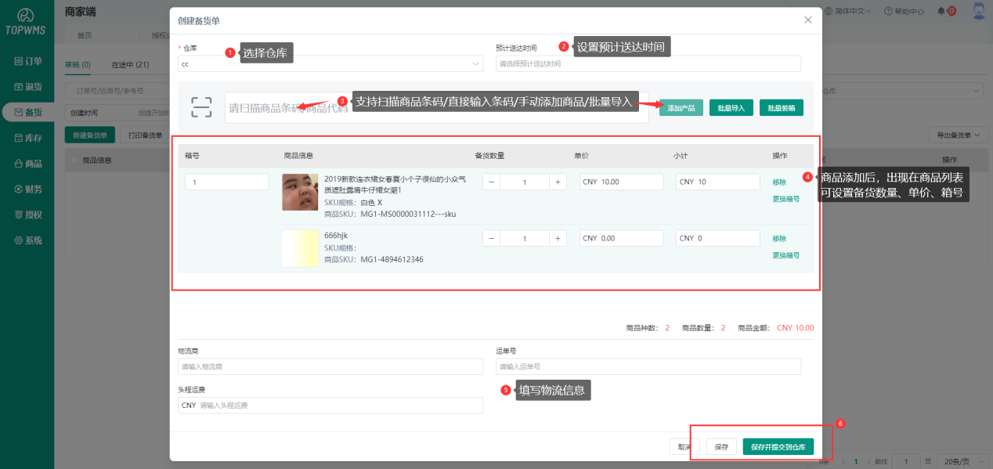This screenshot has height=469, width=993.
Task: Open the notification bell icon
Action: (x=941, y=11)
